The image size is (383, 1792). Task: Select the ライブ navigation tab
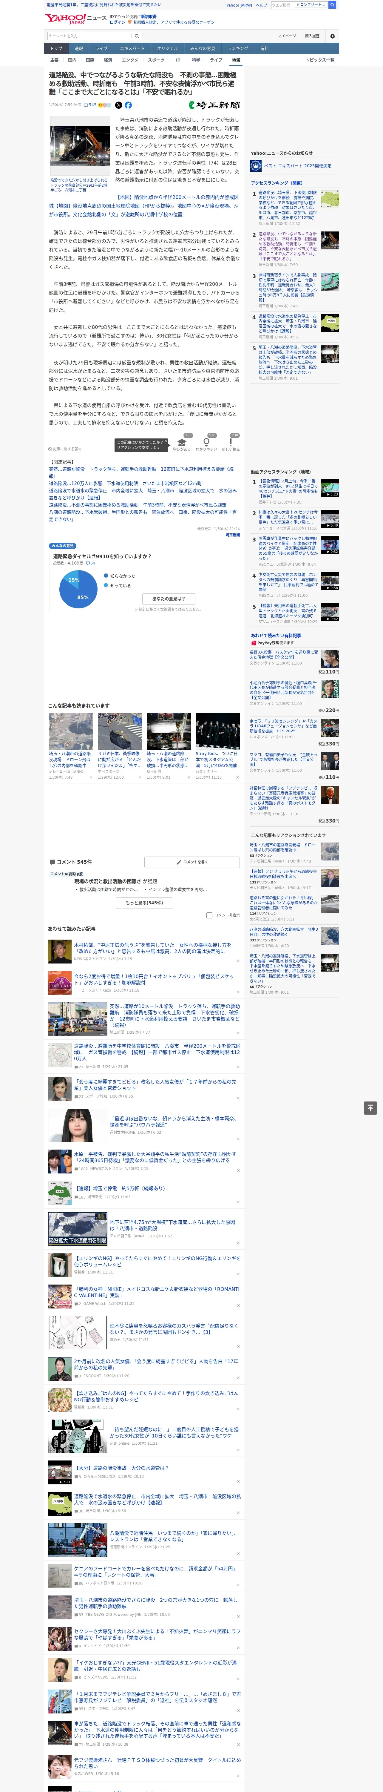(101, 49)
